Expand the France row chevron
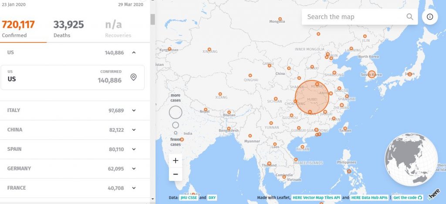This screenshot has width=446, height=204. point(134,188)
